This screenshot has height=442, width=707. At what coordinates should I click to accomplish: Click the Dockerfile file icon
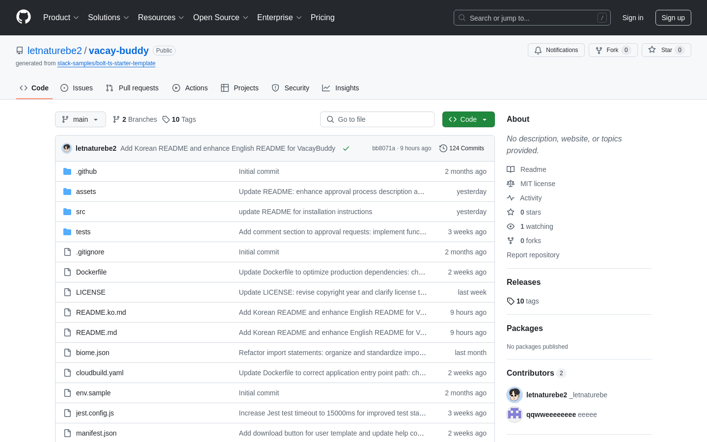pos(67,272)
